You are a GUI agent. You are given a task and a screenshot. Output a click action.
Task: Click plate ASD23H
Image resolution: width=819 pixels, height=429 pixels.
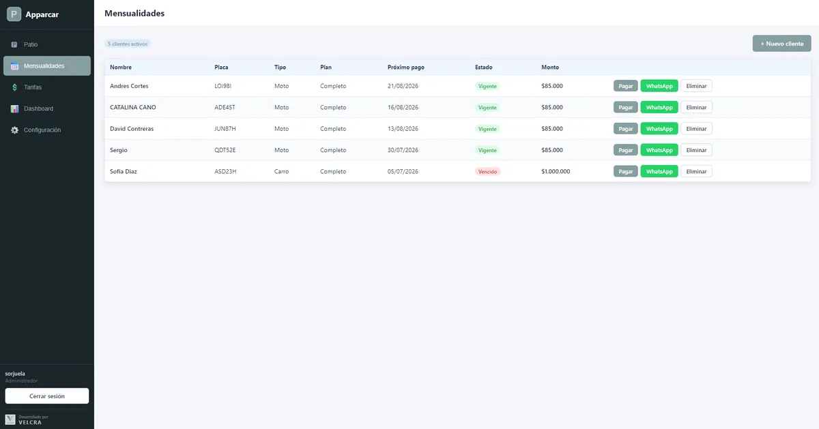(x=225, y=171)
